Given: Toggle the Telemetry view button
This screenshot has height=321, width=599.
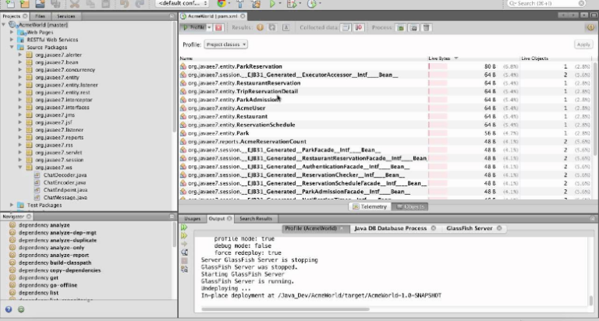Looking at the screenshot, I should [x=370, y=206].
